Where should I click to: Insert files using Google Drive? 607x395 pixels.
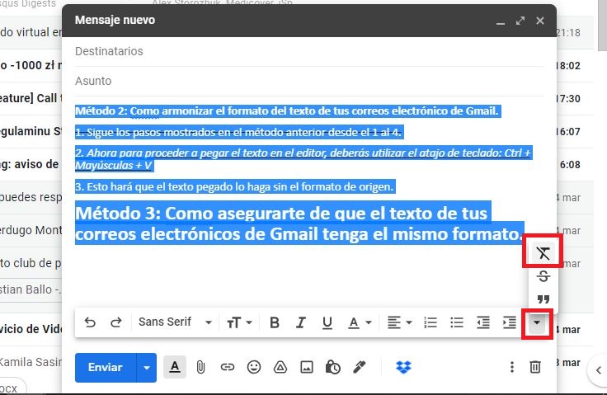(x=280, y=367)
